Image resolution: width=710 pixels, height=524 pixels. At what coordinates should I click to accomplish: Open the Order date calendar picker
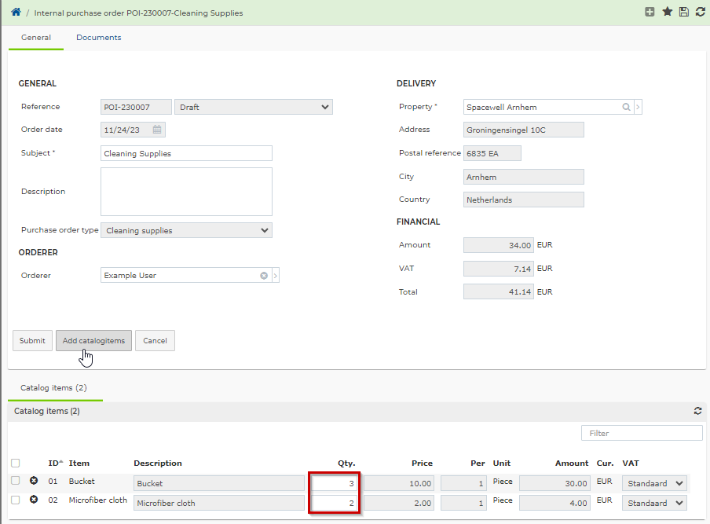click(157, 130)
